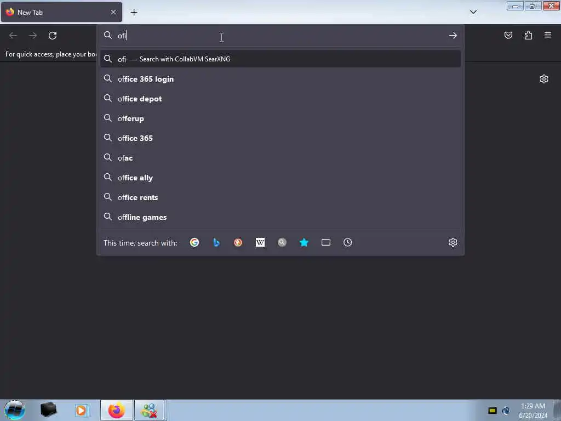Click the Go arrow in address bar
This screenshot has height=421, width=561.
coord(453,36)
